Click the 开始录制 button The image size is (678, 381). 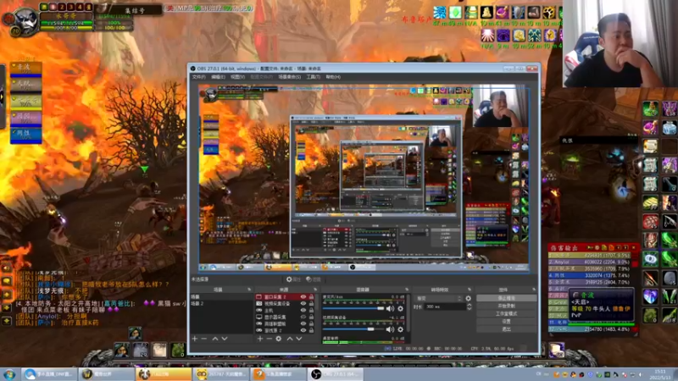pos(506,306)
